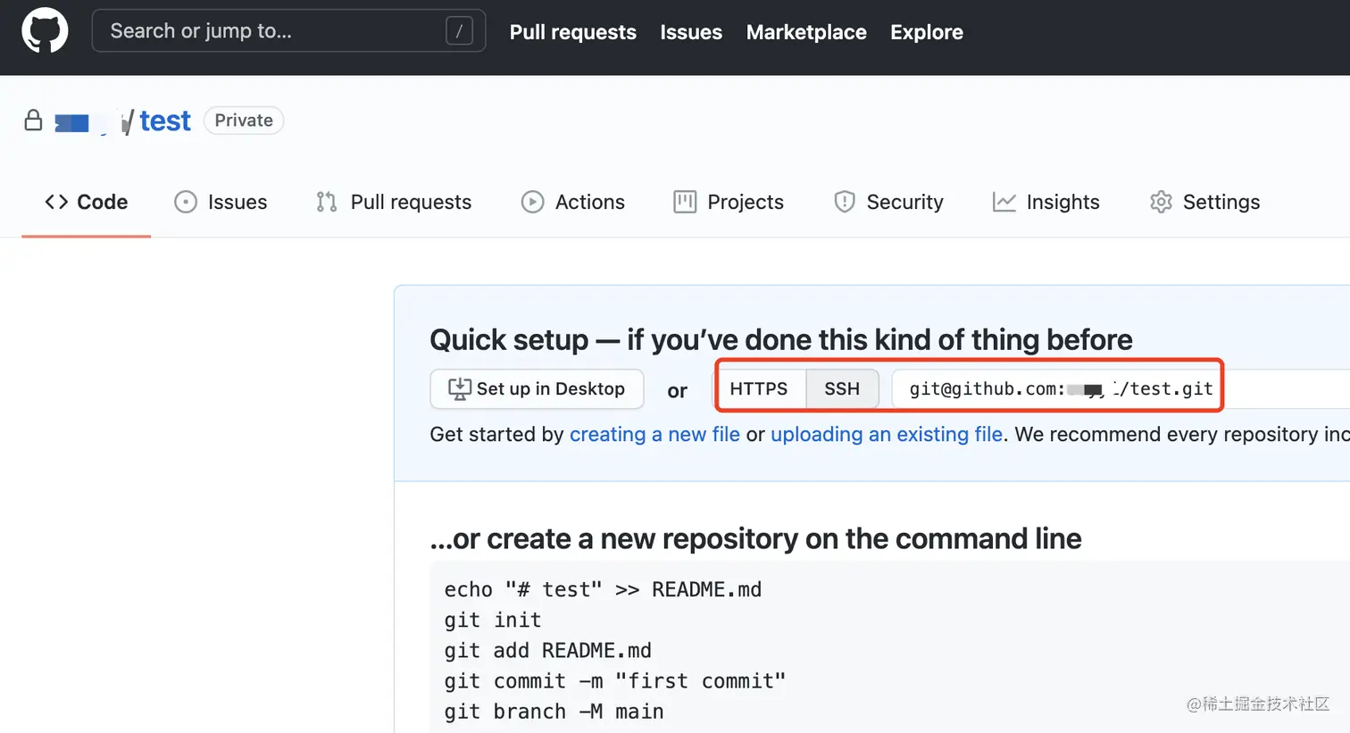Click the Quick setup heading
Screen dimensions: 1350x733
[x=781, y=340]
